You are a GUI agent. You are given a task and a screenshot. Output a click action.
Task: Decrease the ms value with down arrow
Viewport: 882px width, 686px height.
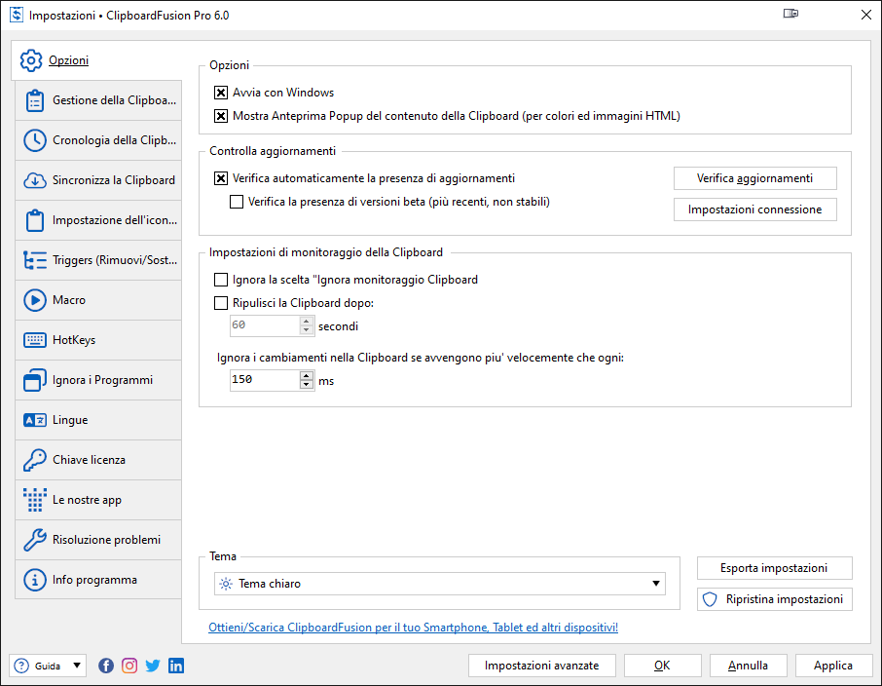[307, 385]
